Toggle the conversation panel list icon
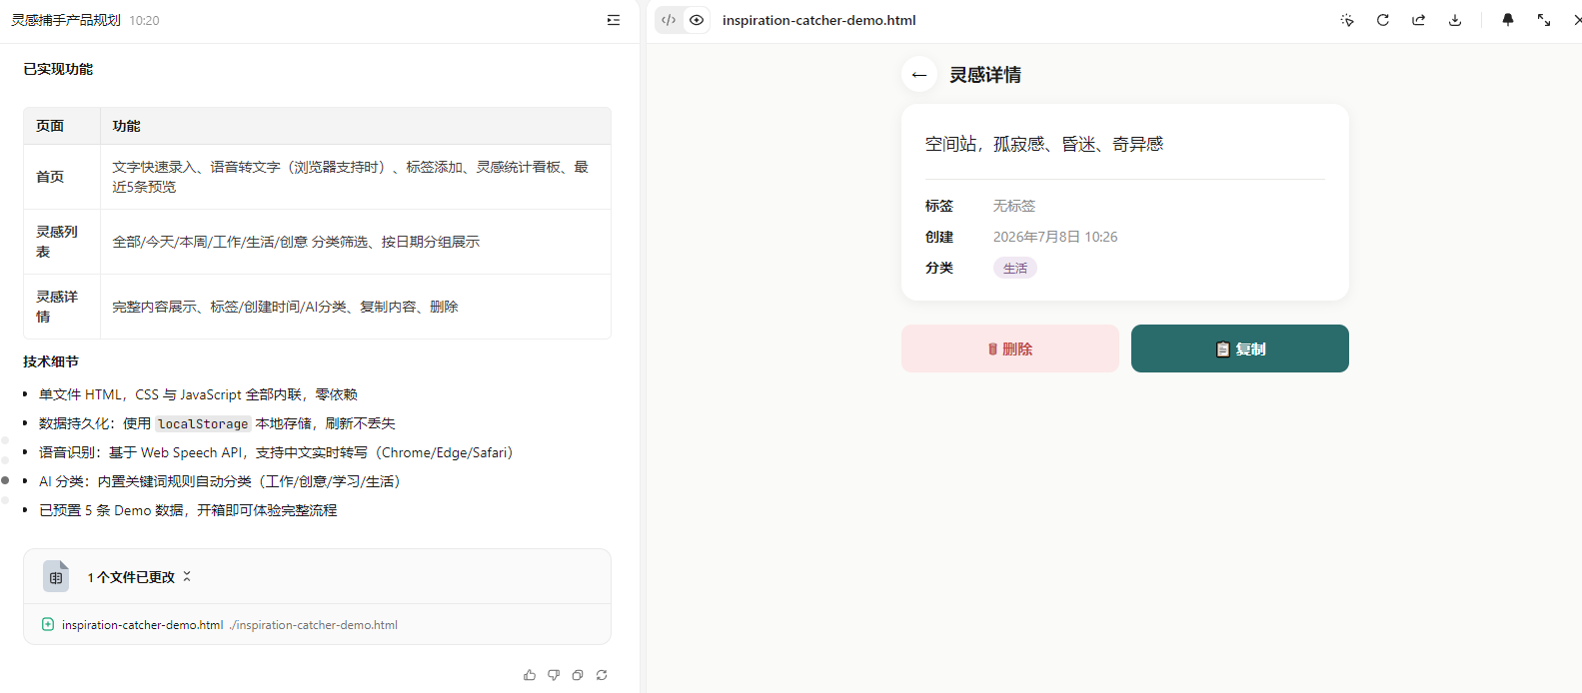This screenshot has width=1582, height=693. [614, 20]
